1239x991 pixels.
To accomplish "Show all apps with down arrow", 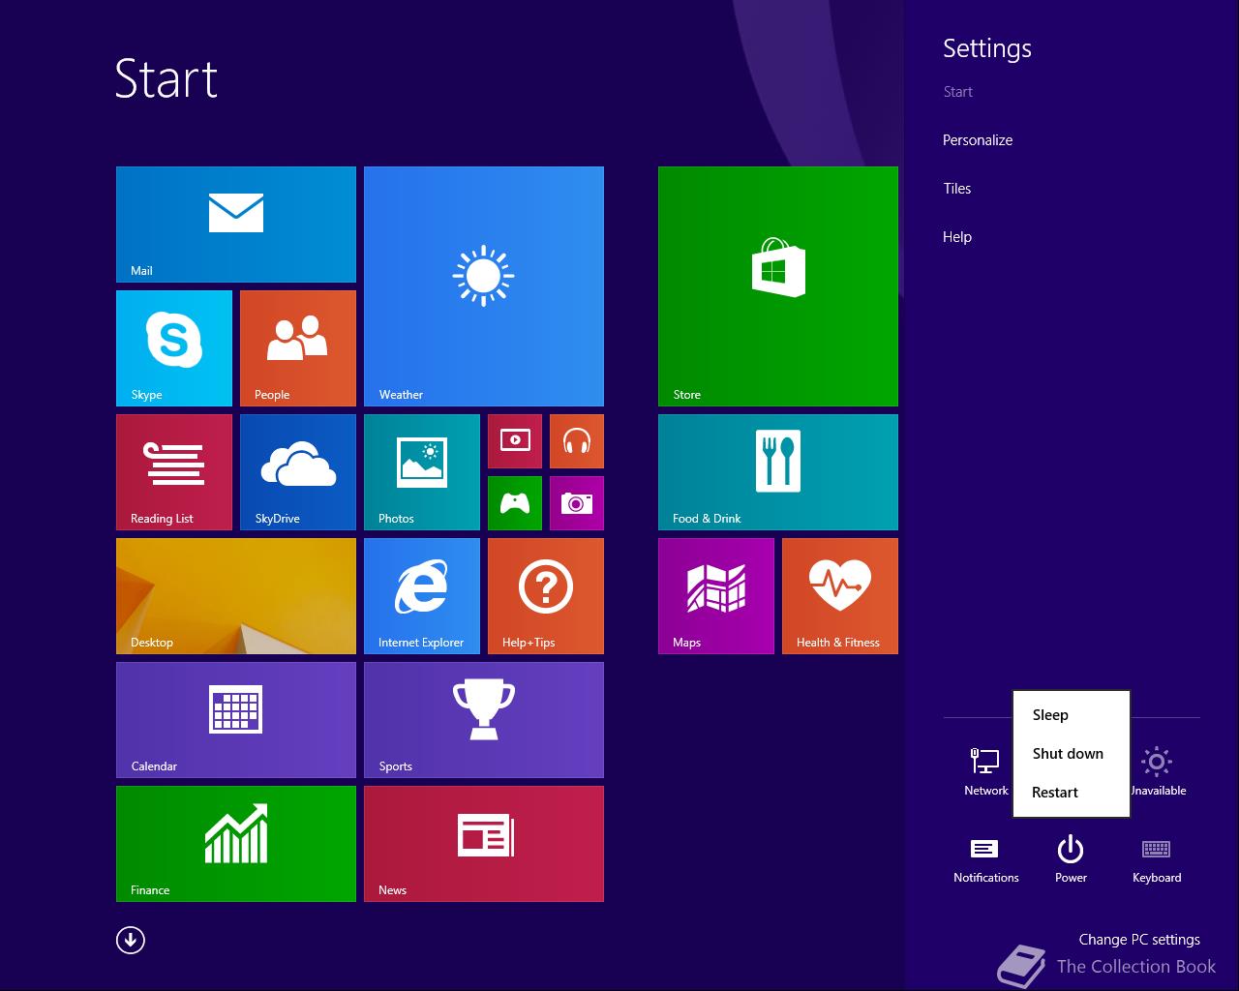I will click(x=131, y=940).
